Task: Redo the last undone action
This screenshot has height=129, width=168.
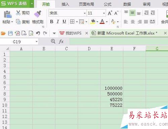Action: [x=45, y=33]
